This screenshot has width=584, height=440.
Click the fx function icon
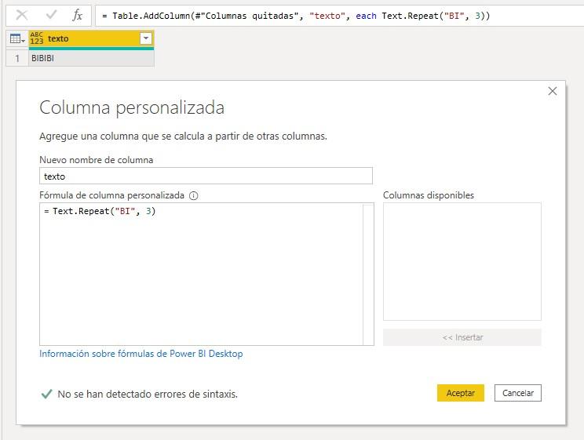77,15
